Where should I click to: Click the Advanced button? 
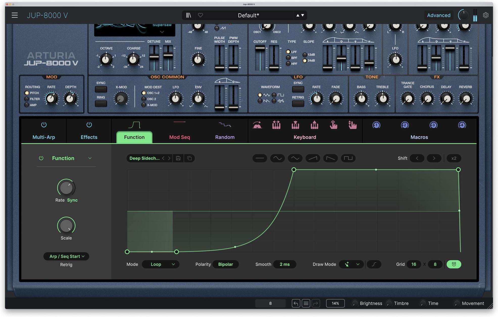(438, 15)
